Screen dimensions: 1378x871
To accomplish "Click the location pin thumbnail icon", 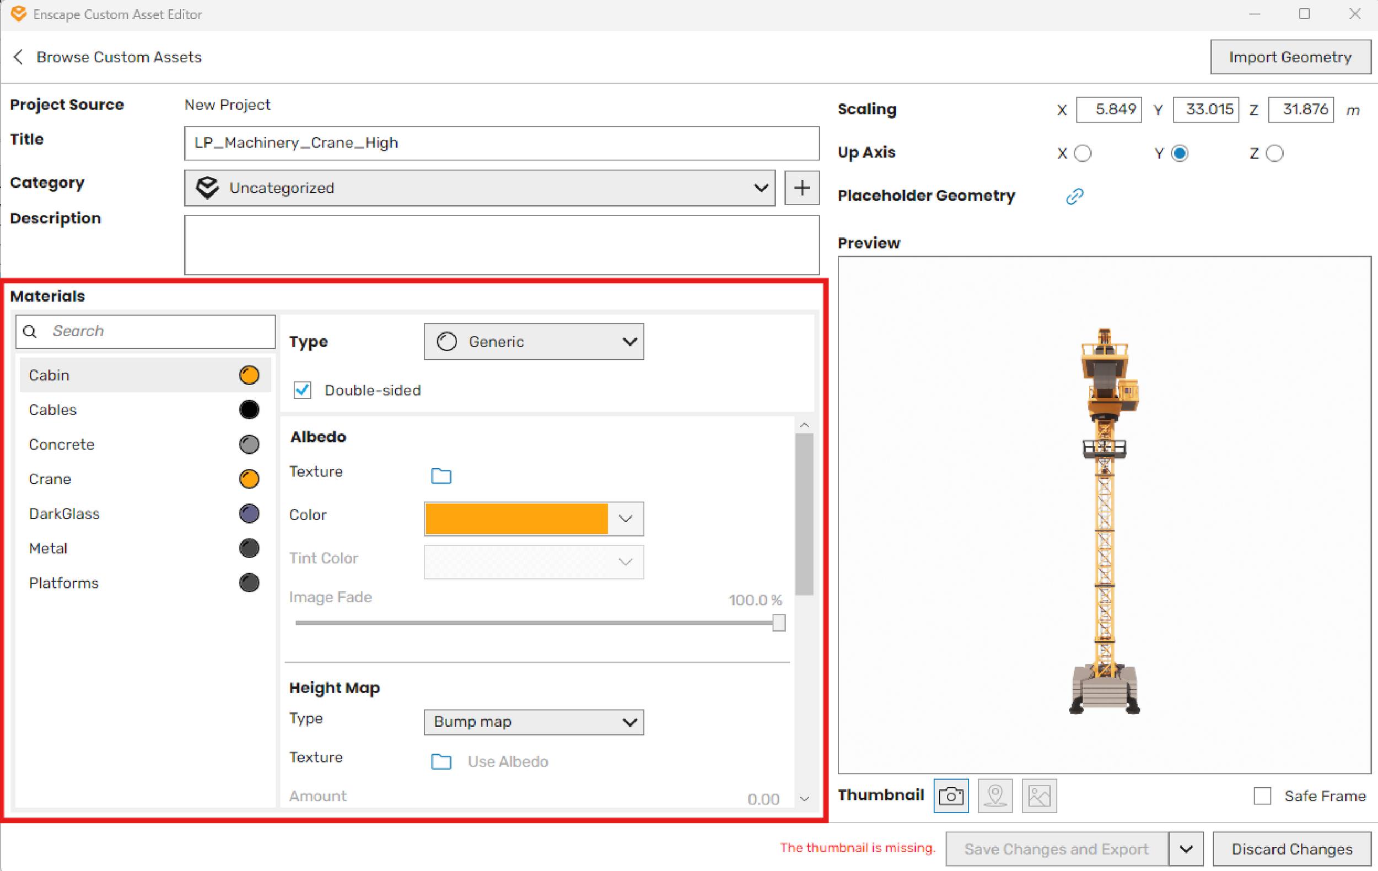I will click(x=995, y=795).
